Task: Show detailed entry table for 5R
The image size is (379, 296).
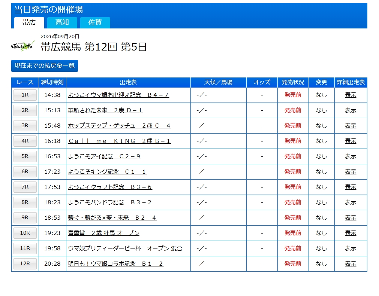Action: [351, 156]
